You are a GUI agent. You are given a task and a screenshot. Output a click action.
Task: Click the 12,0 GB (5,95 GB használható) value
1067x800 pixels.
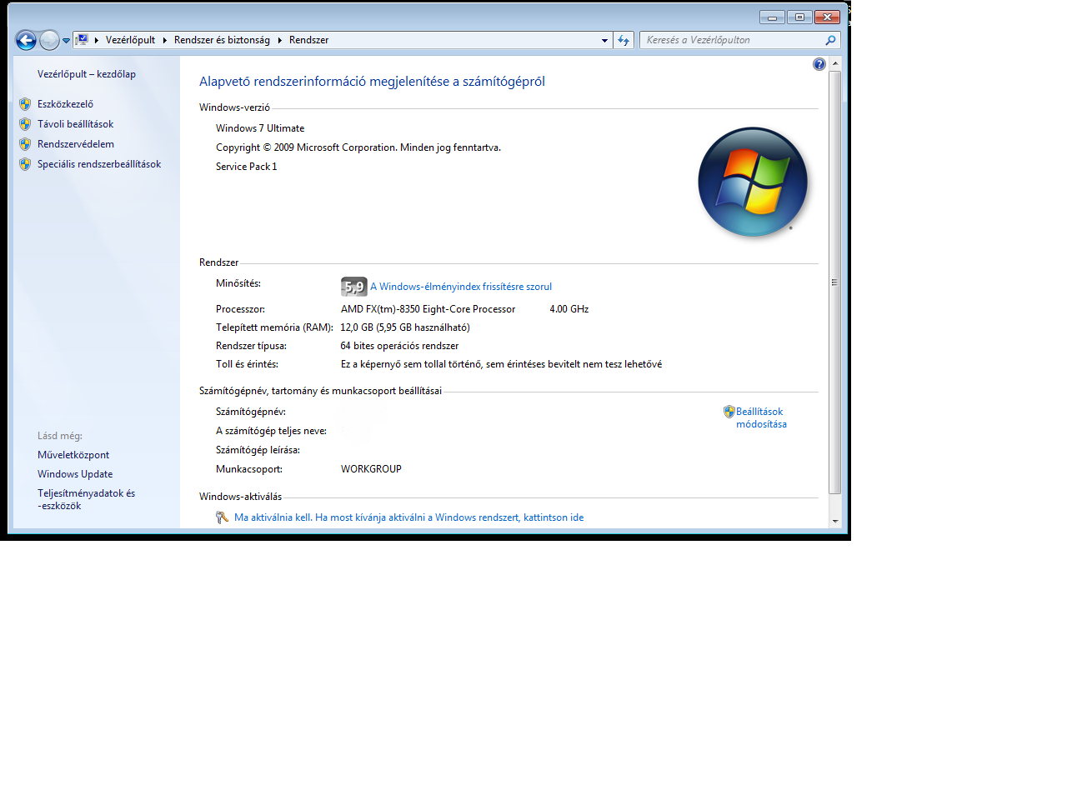pyautogui.click(x=405, y=327)
